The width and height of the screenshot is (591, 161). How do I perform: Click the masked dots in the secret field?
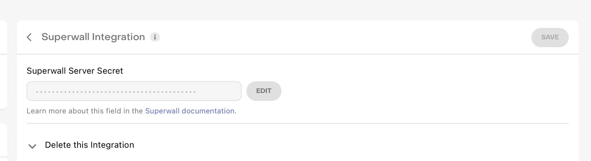[x=116, y=92]
